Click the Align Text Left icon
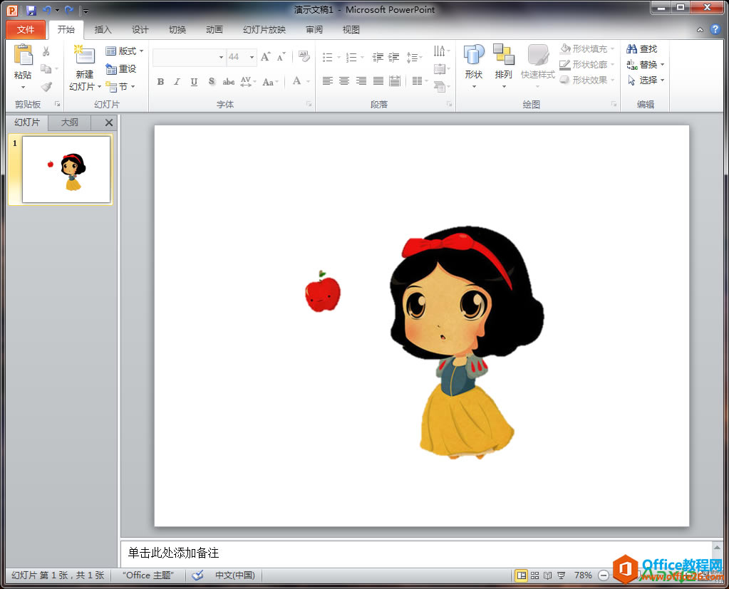 [327, 81]
